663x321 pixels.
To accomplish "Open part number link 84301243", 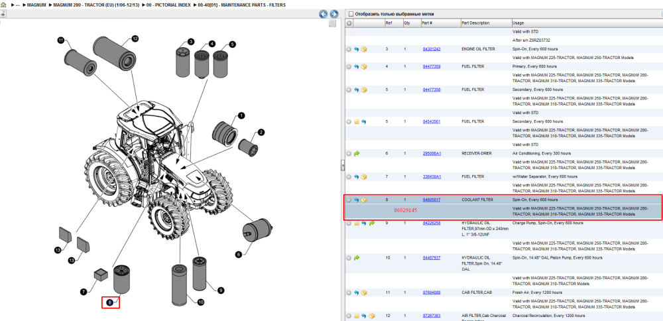I will tap(432, 50).
